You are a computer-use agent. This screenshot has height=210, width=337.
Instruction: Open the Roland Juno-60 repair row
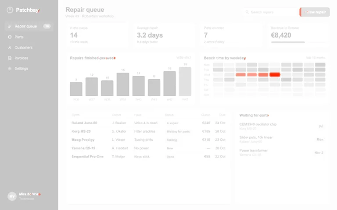point(148,123)
